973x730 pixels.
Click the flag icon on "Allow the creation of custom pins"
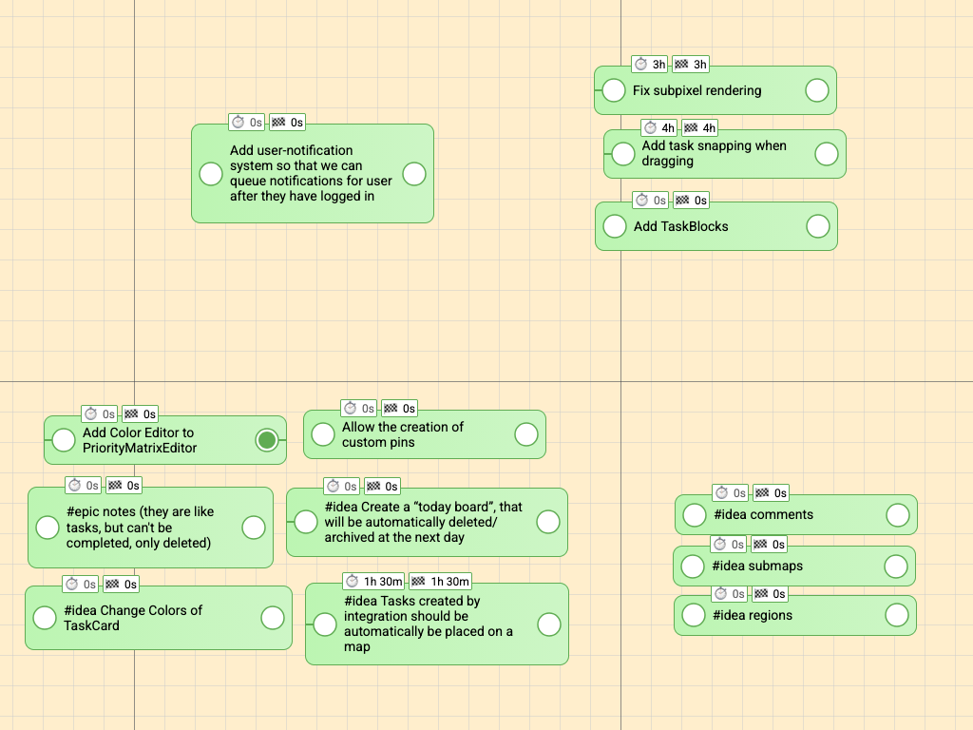click(x=399, y=408)
